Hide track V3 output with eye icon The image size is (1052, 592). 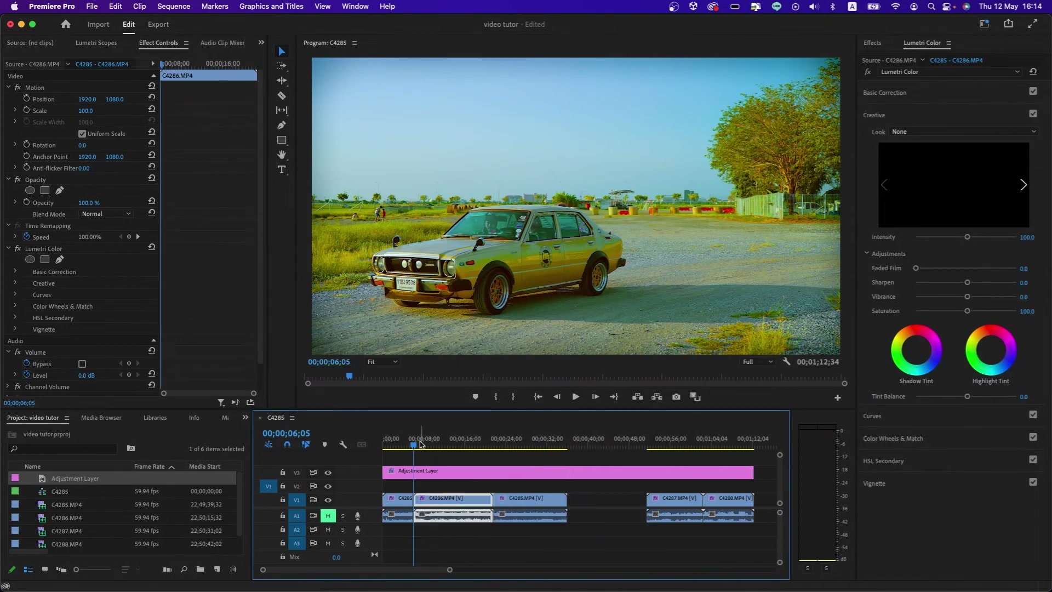point(328,473)
